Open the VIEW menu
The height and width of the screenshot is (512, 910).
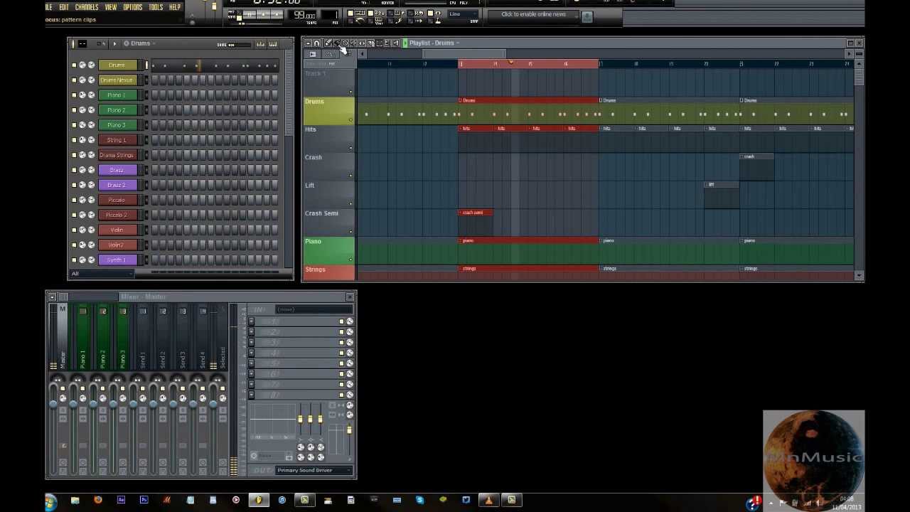click(x=111, y=7)
